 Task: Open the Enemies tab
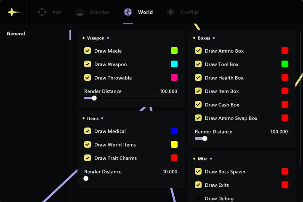[x=99, y=12]
